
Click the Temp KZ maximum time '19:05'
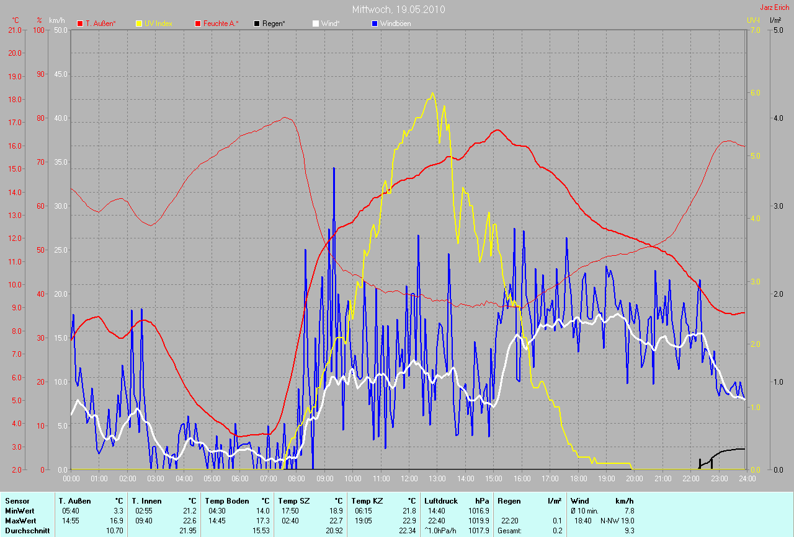pos(364,520)
